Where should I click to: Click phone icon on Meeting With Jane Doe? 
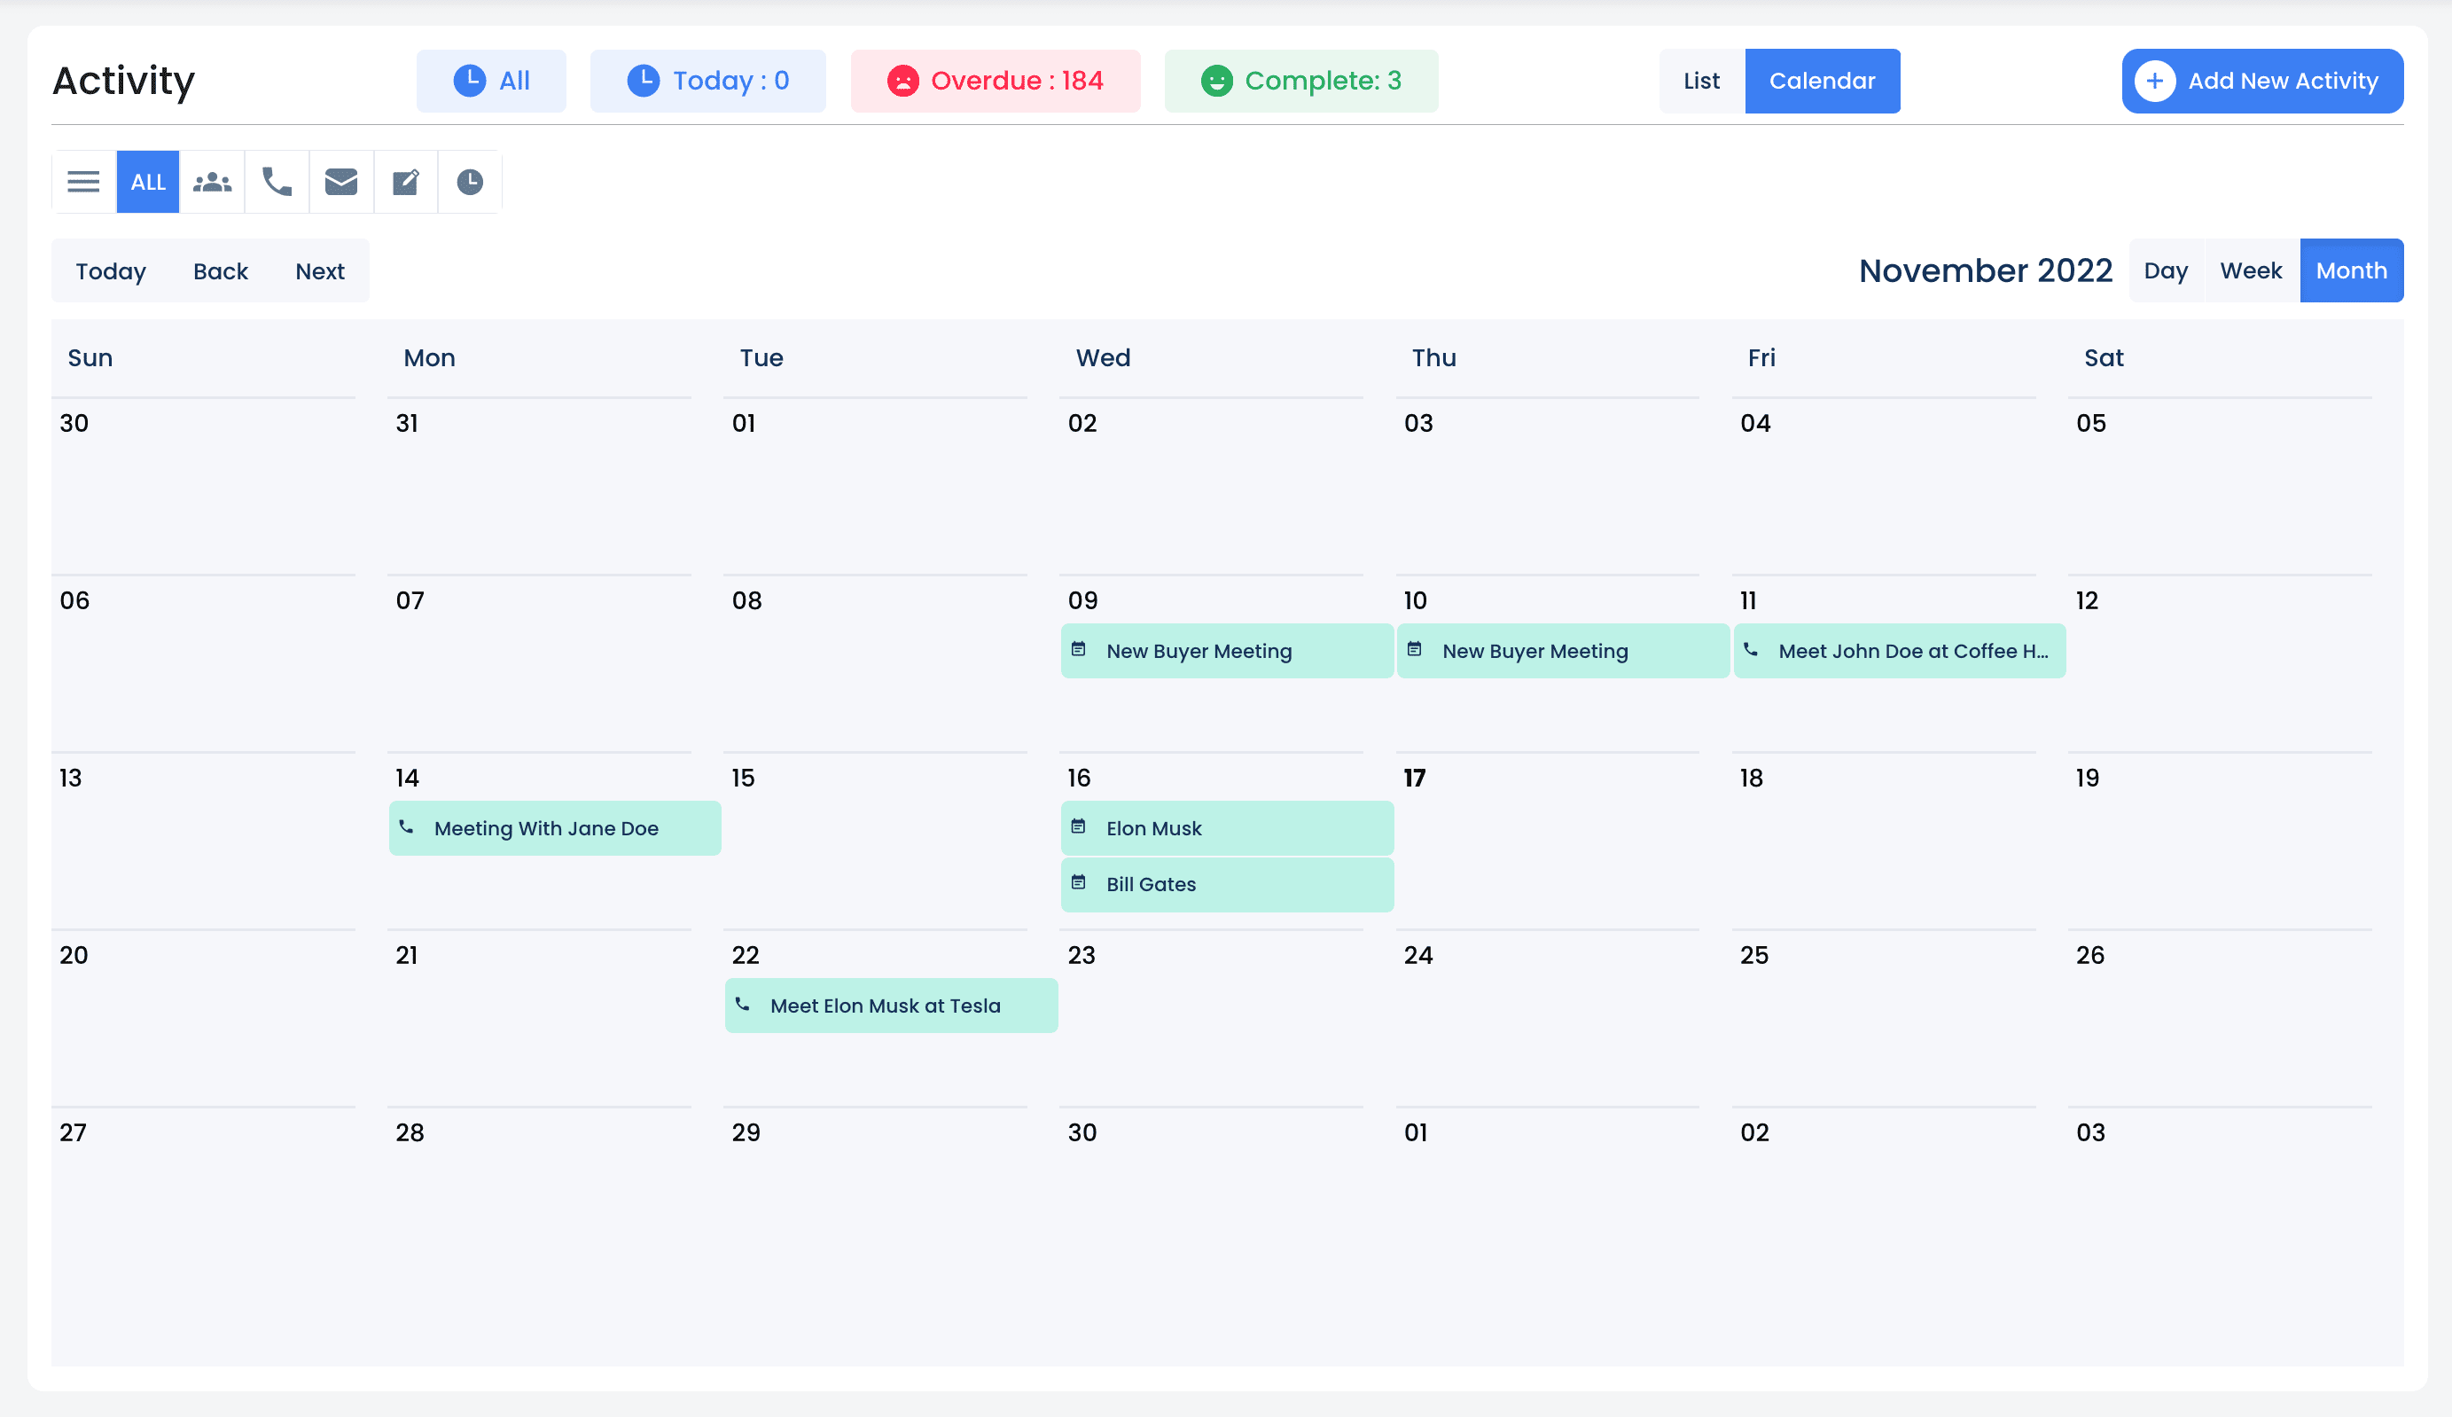pos(407,827)
